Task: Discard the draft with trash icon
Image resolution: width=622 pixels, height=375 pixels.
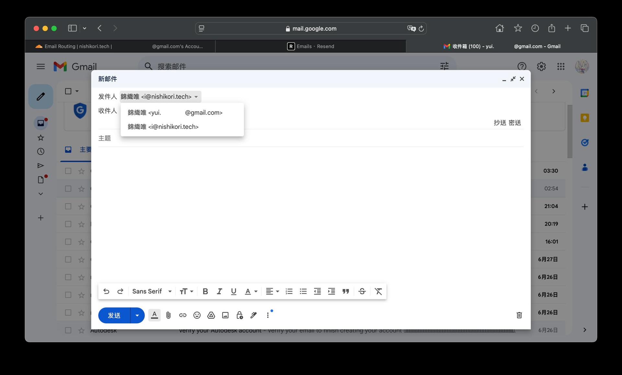Action: 519,315
